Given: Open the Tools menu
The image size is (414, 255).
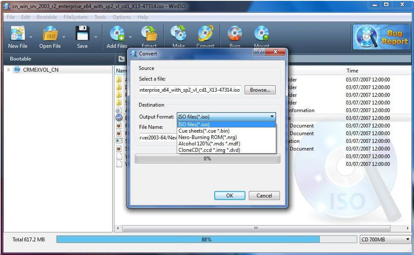Looking at the screenshot, I should pos(100,17).
